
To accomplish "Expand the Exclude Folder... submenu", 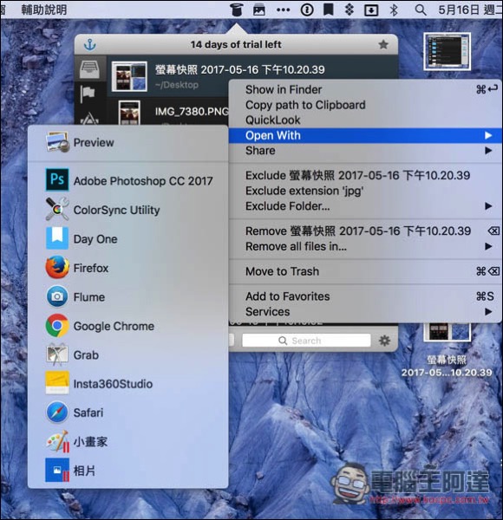I will point(365,206).
